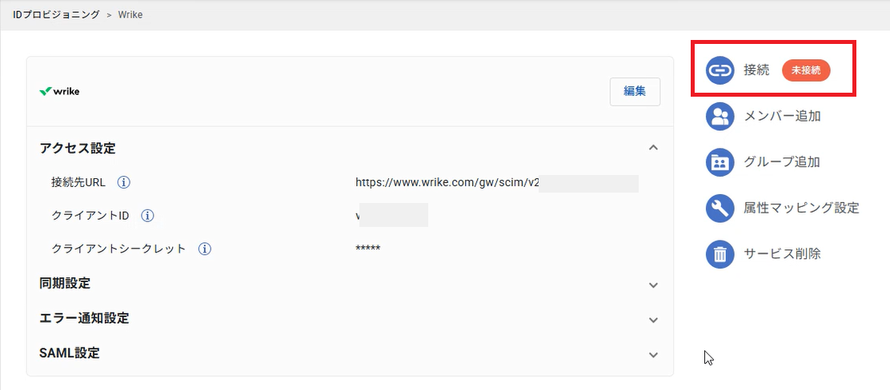Click the 接続 chain-link icon
890x390 pixels.
[720, 70]
